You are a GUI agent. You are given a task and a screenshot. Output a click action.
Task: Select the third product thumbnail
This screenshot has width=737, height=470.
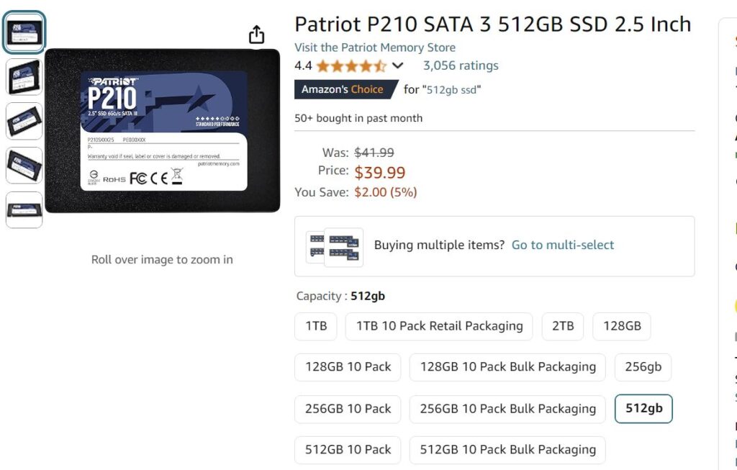click(24, 121)
